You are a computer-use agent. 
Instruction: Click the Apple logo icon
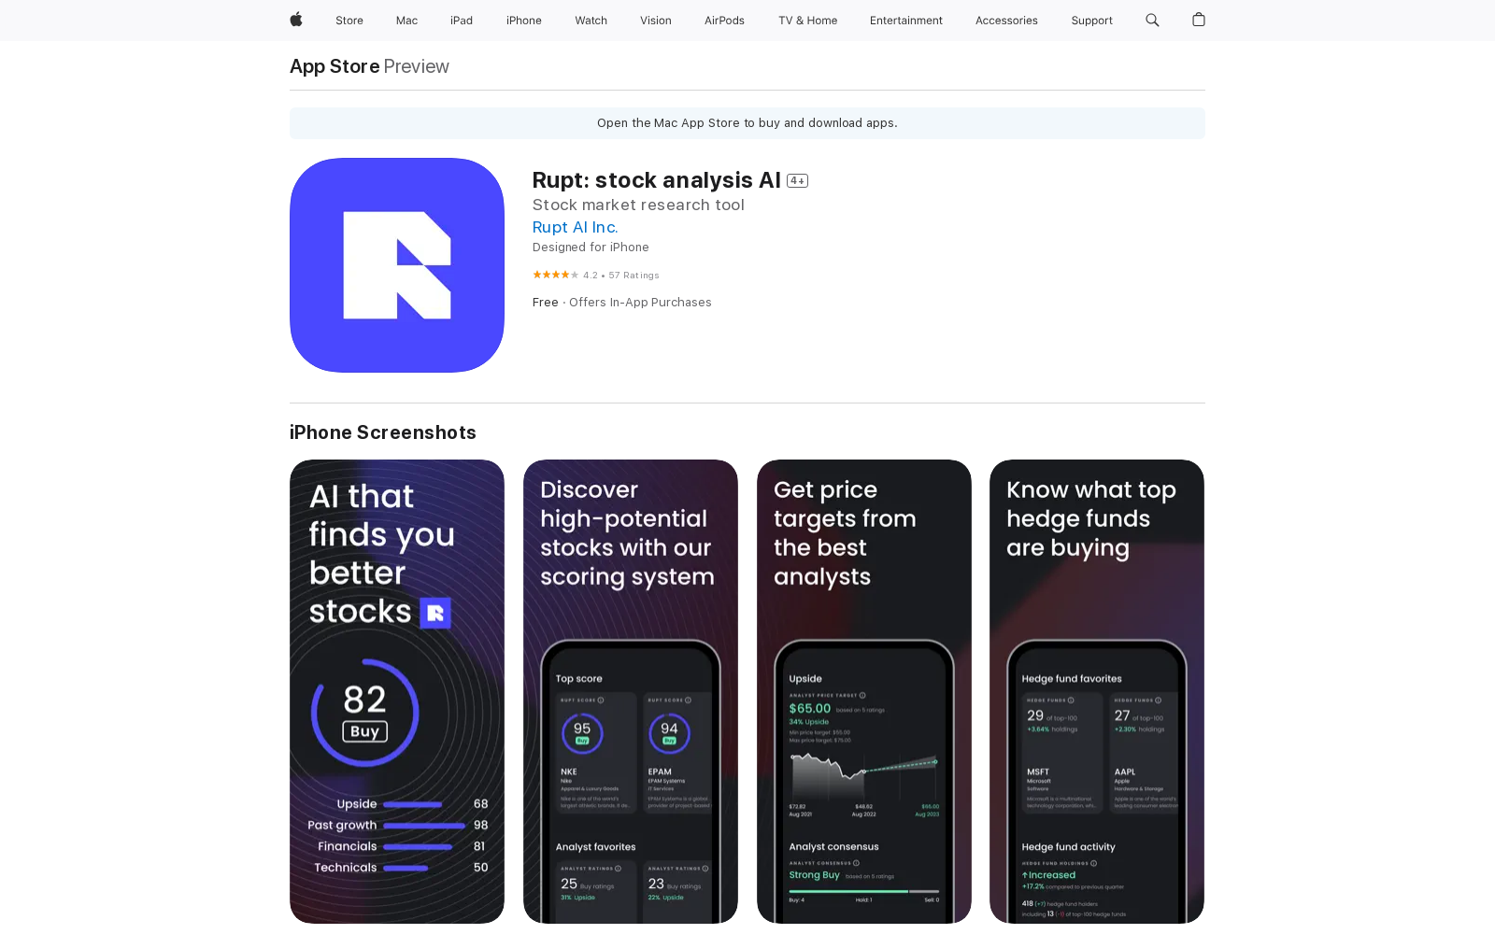click(x=296, y=20)
